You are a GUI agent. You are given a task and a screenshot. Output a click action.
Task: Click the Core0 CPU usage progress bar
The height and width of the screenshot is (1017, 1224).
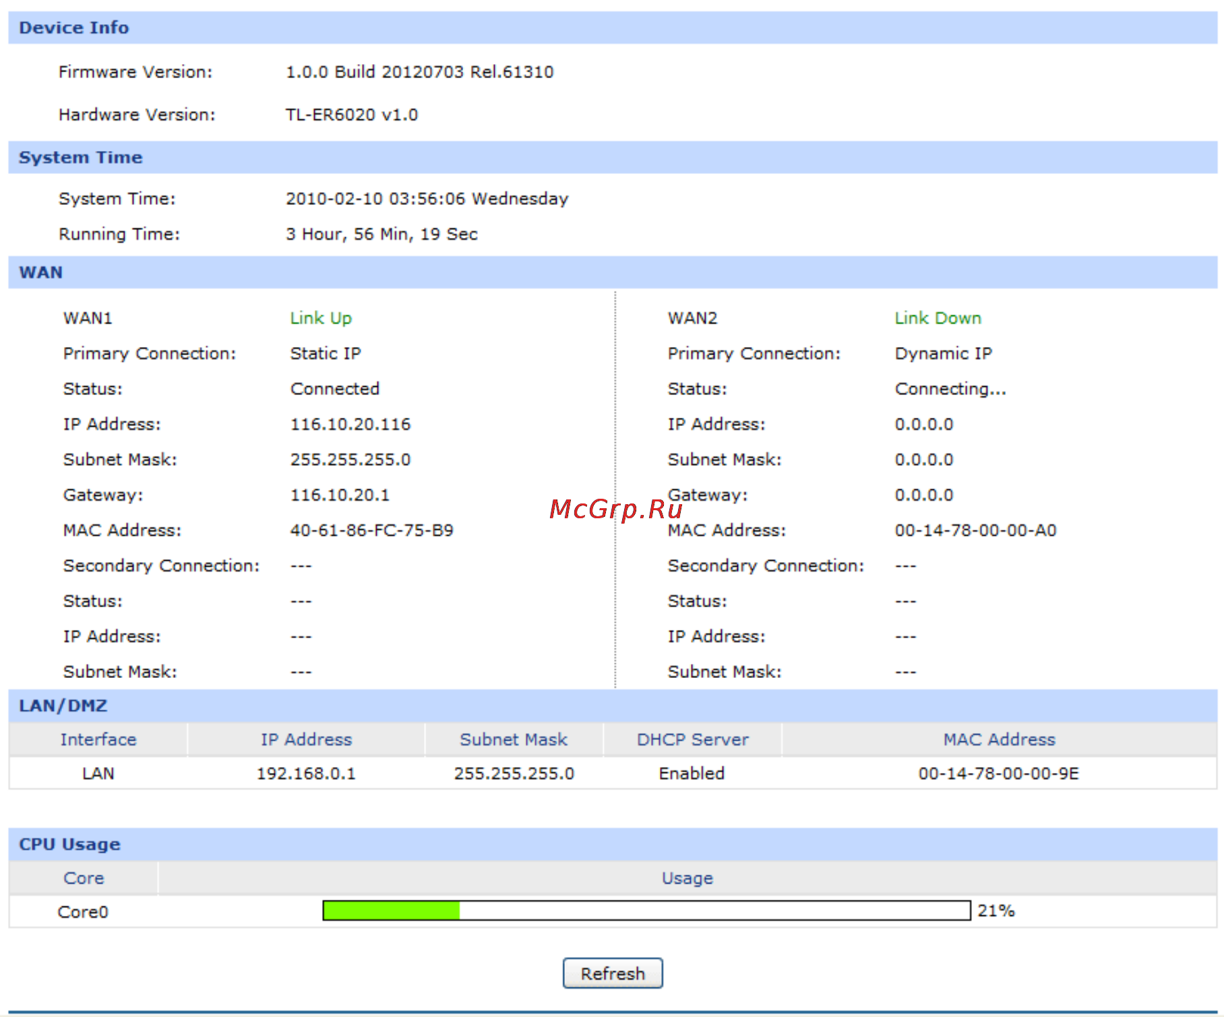point(646,911)
